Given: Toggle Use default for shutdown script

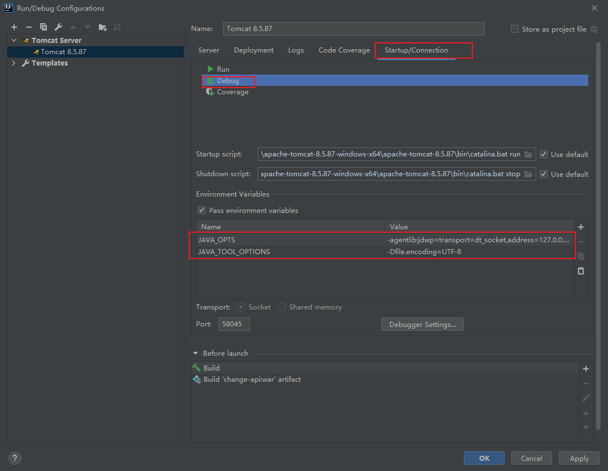Looking at the screenshot, I should click(544, 174).
